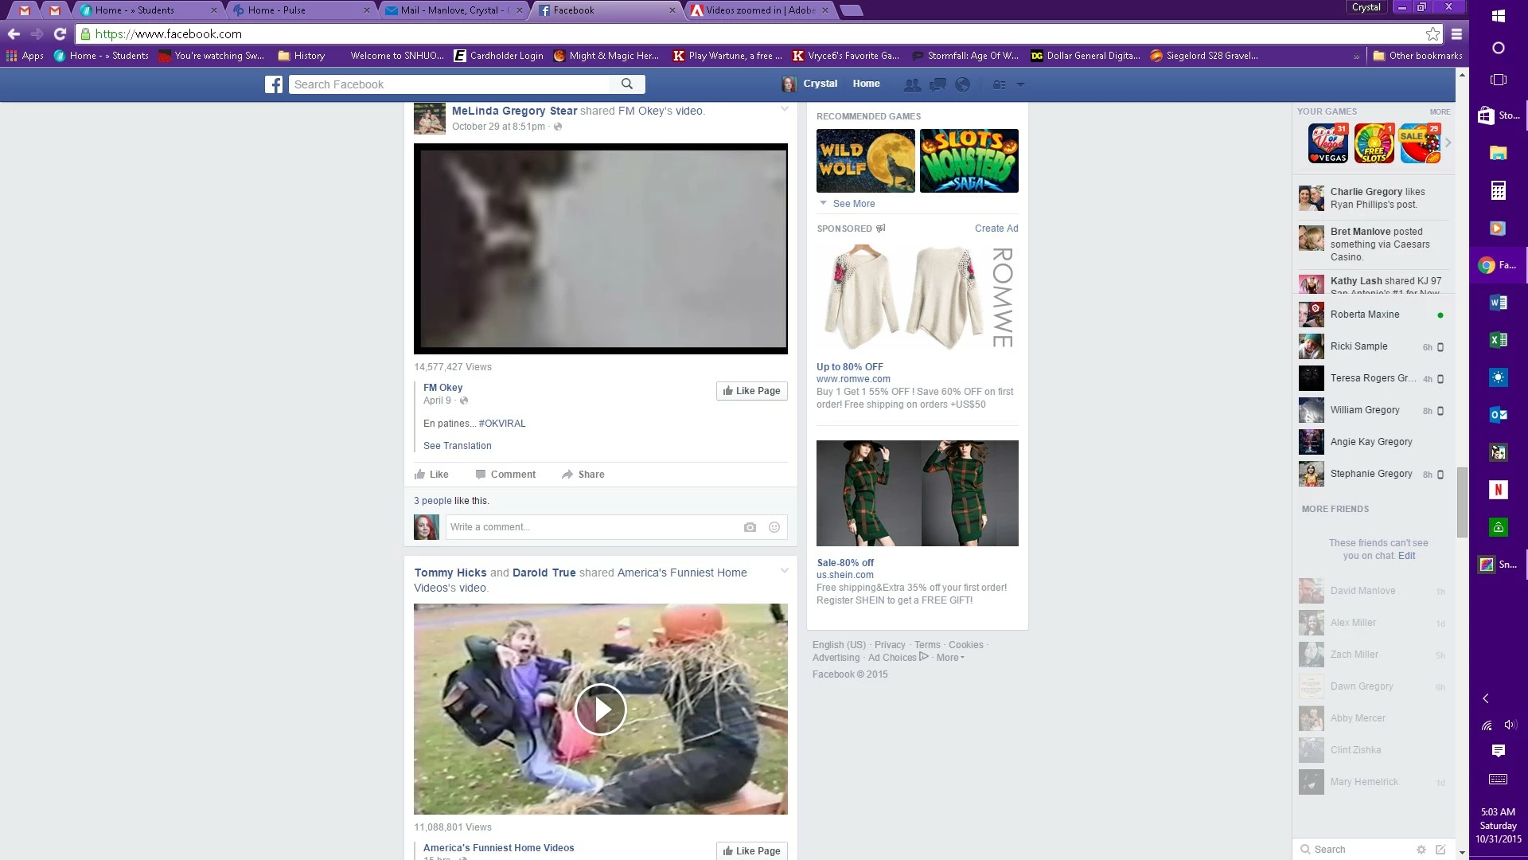Expand See More recommended games
Viewport: 1528px width, 860px height.
pos(853,204)
